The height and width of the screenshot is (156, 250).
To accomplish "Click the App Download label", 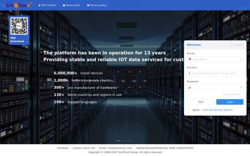I will coord(17,40).
